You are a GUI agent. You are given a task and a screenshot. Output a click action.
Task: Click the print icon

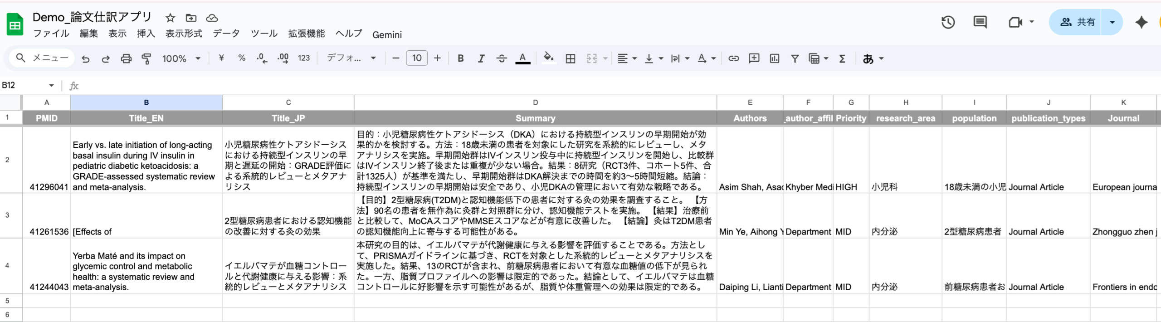pyautogui.click(x=126, y=59)
